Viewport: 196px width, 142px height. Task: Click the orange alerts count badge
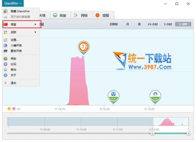click(97, 15)
